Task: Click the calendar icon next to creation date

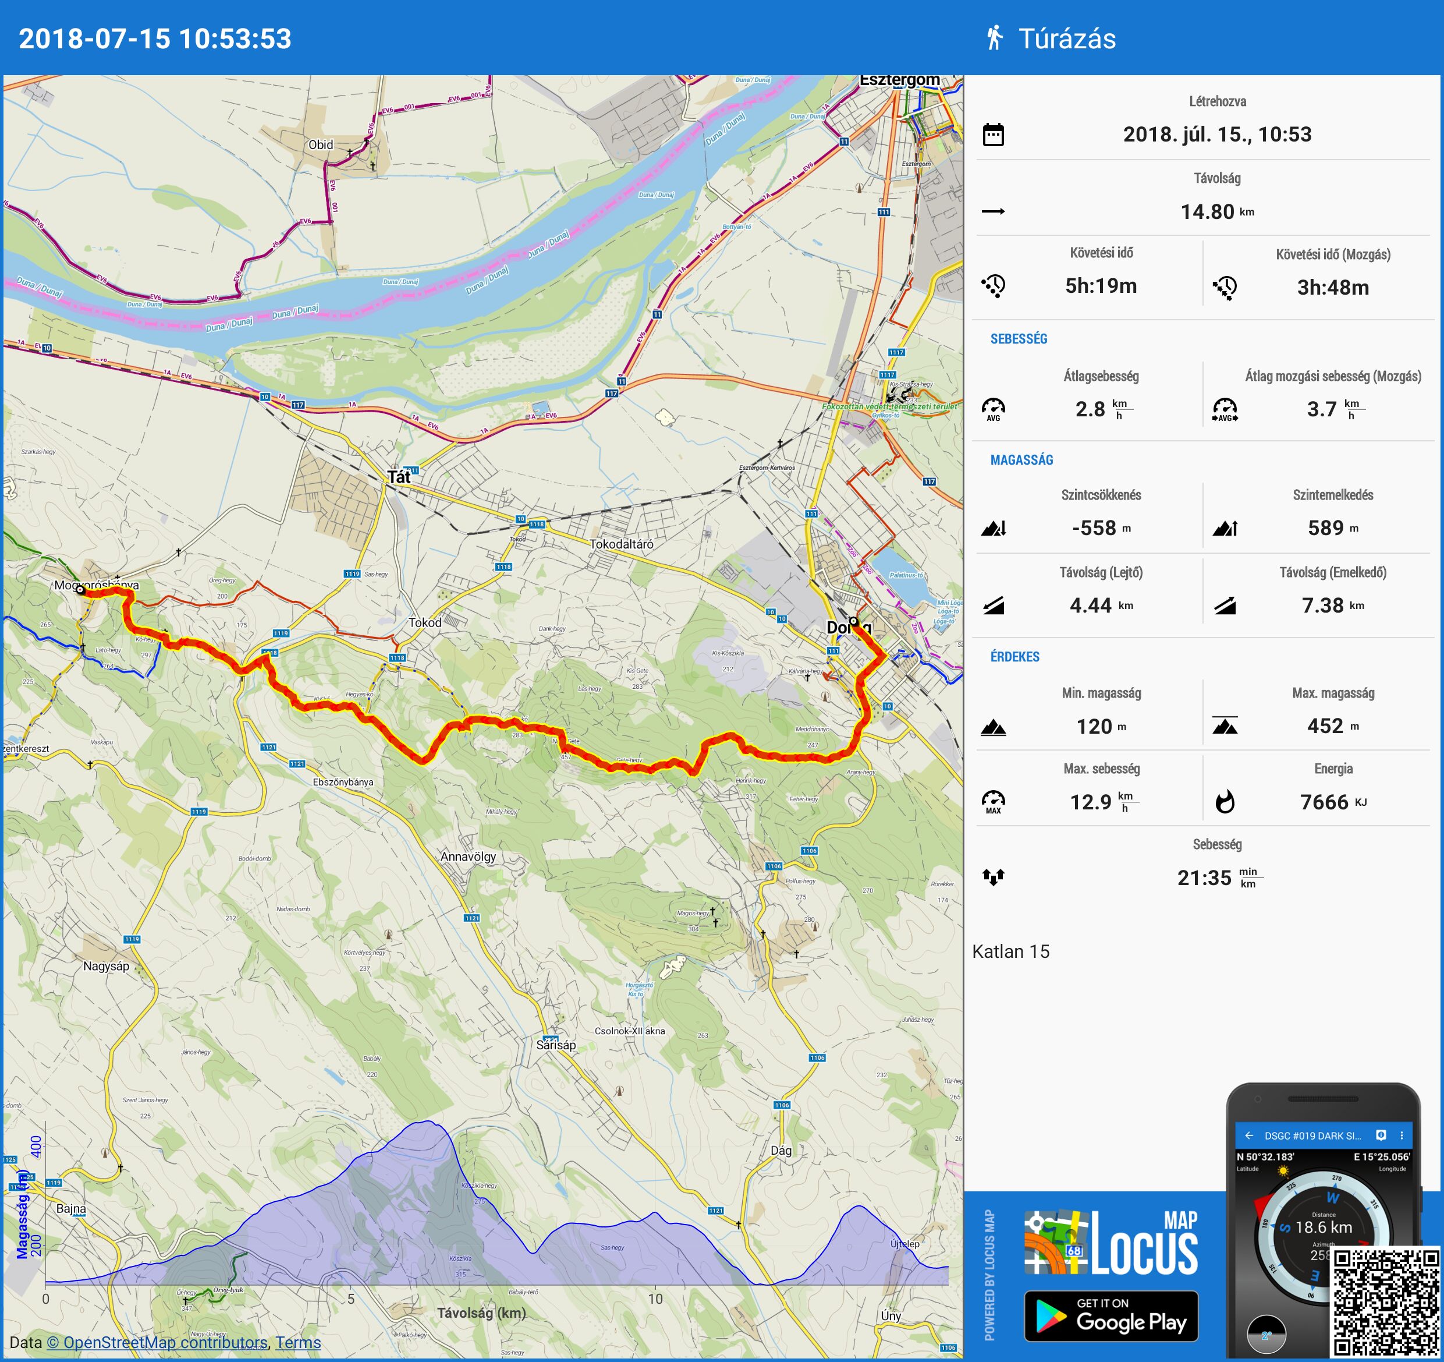Action: (993, 135)
